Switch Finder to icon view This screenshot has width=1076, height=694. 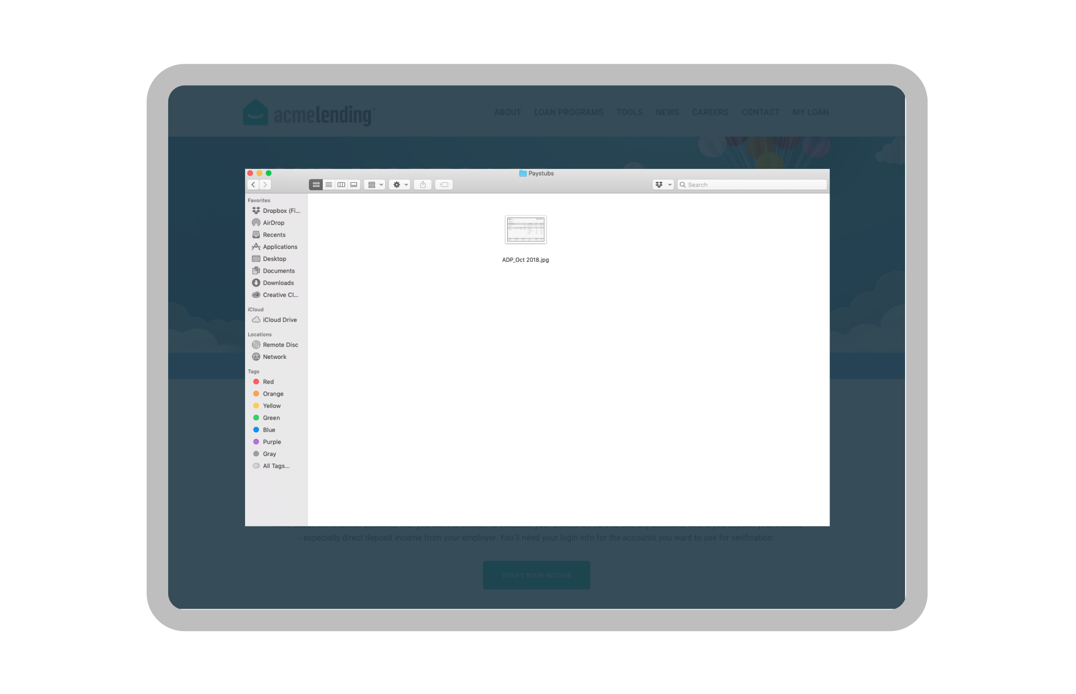(x=316, y=185)
